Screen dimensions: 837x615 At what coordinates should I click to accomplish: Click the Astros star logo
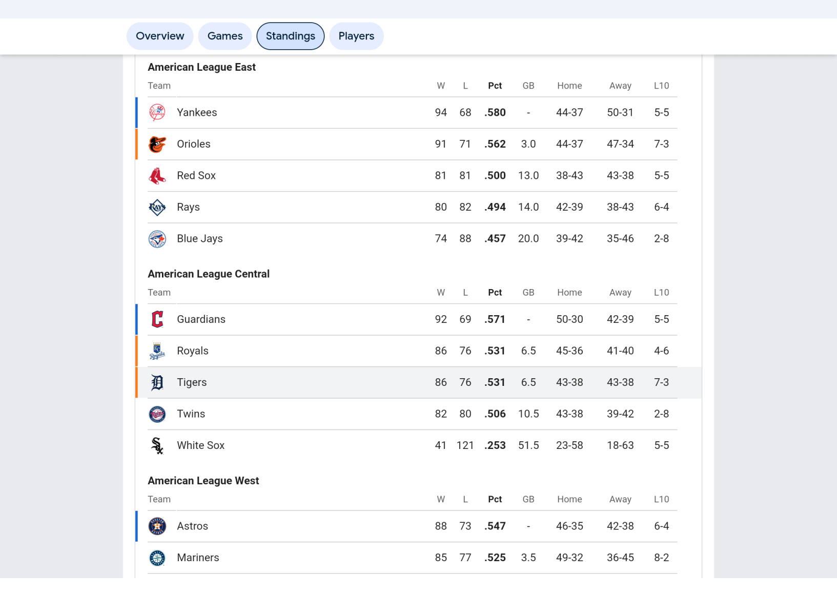click(157, 526)
